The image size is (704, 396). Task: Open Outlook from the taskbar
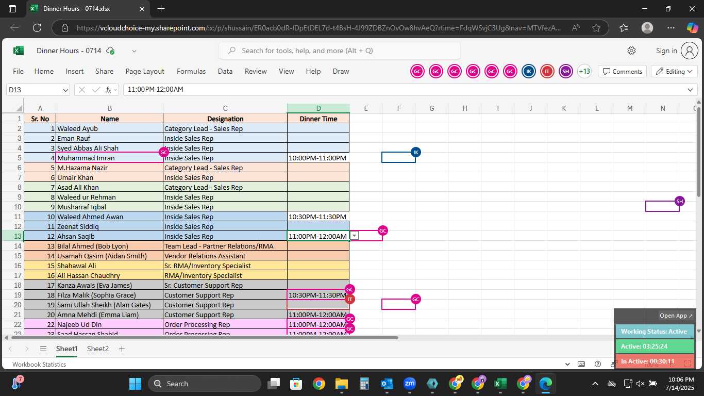[387, 384]
